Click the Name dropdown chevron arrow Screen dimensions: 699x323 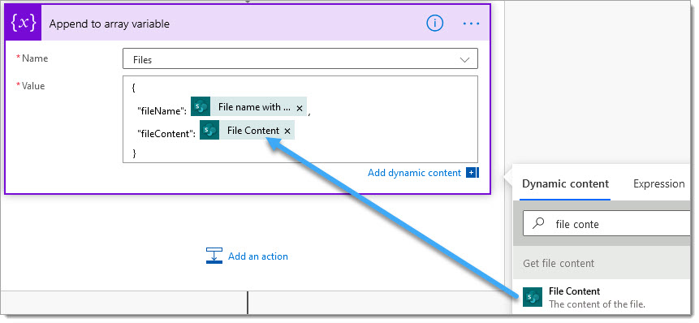click(464, 60)
